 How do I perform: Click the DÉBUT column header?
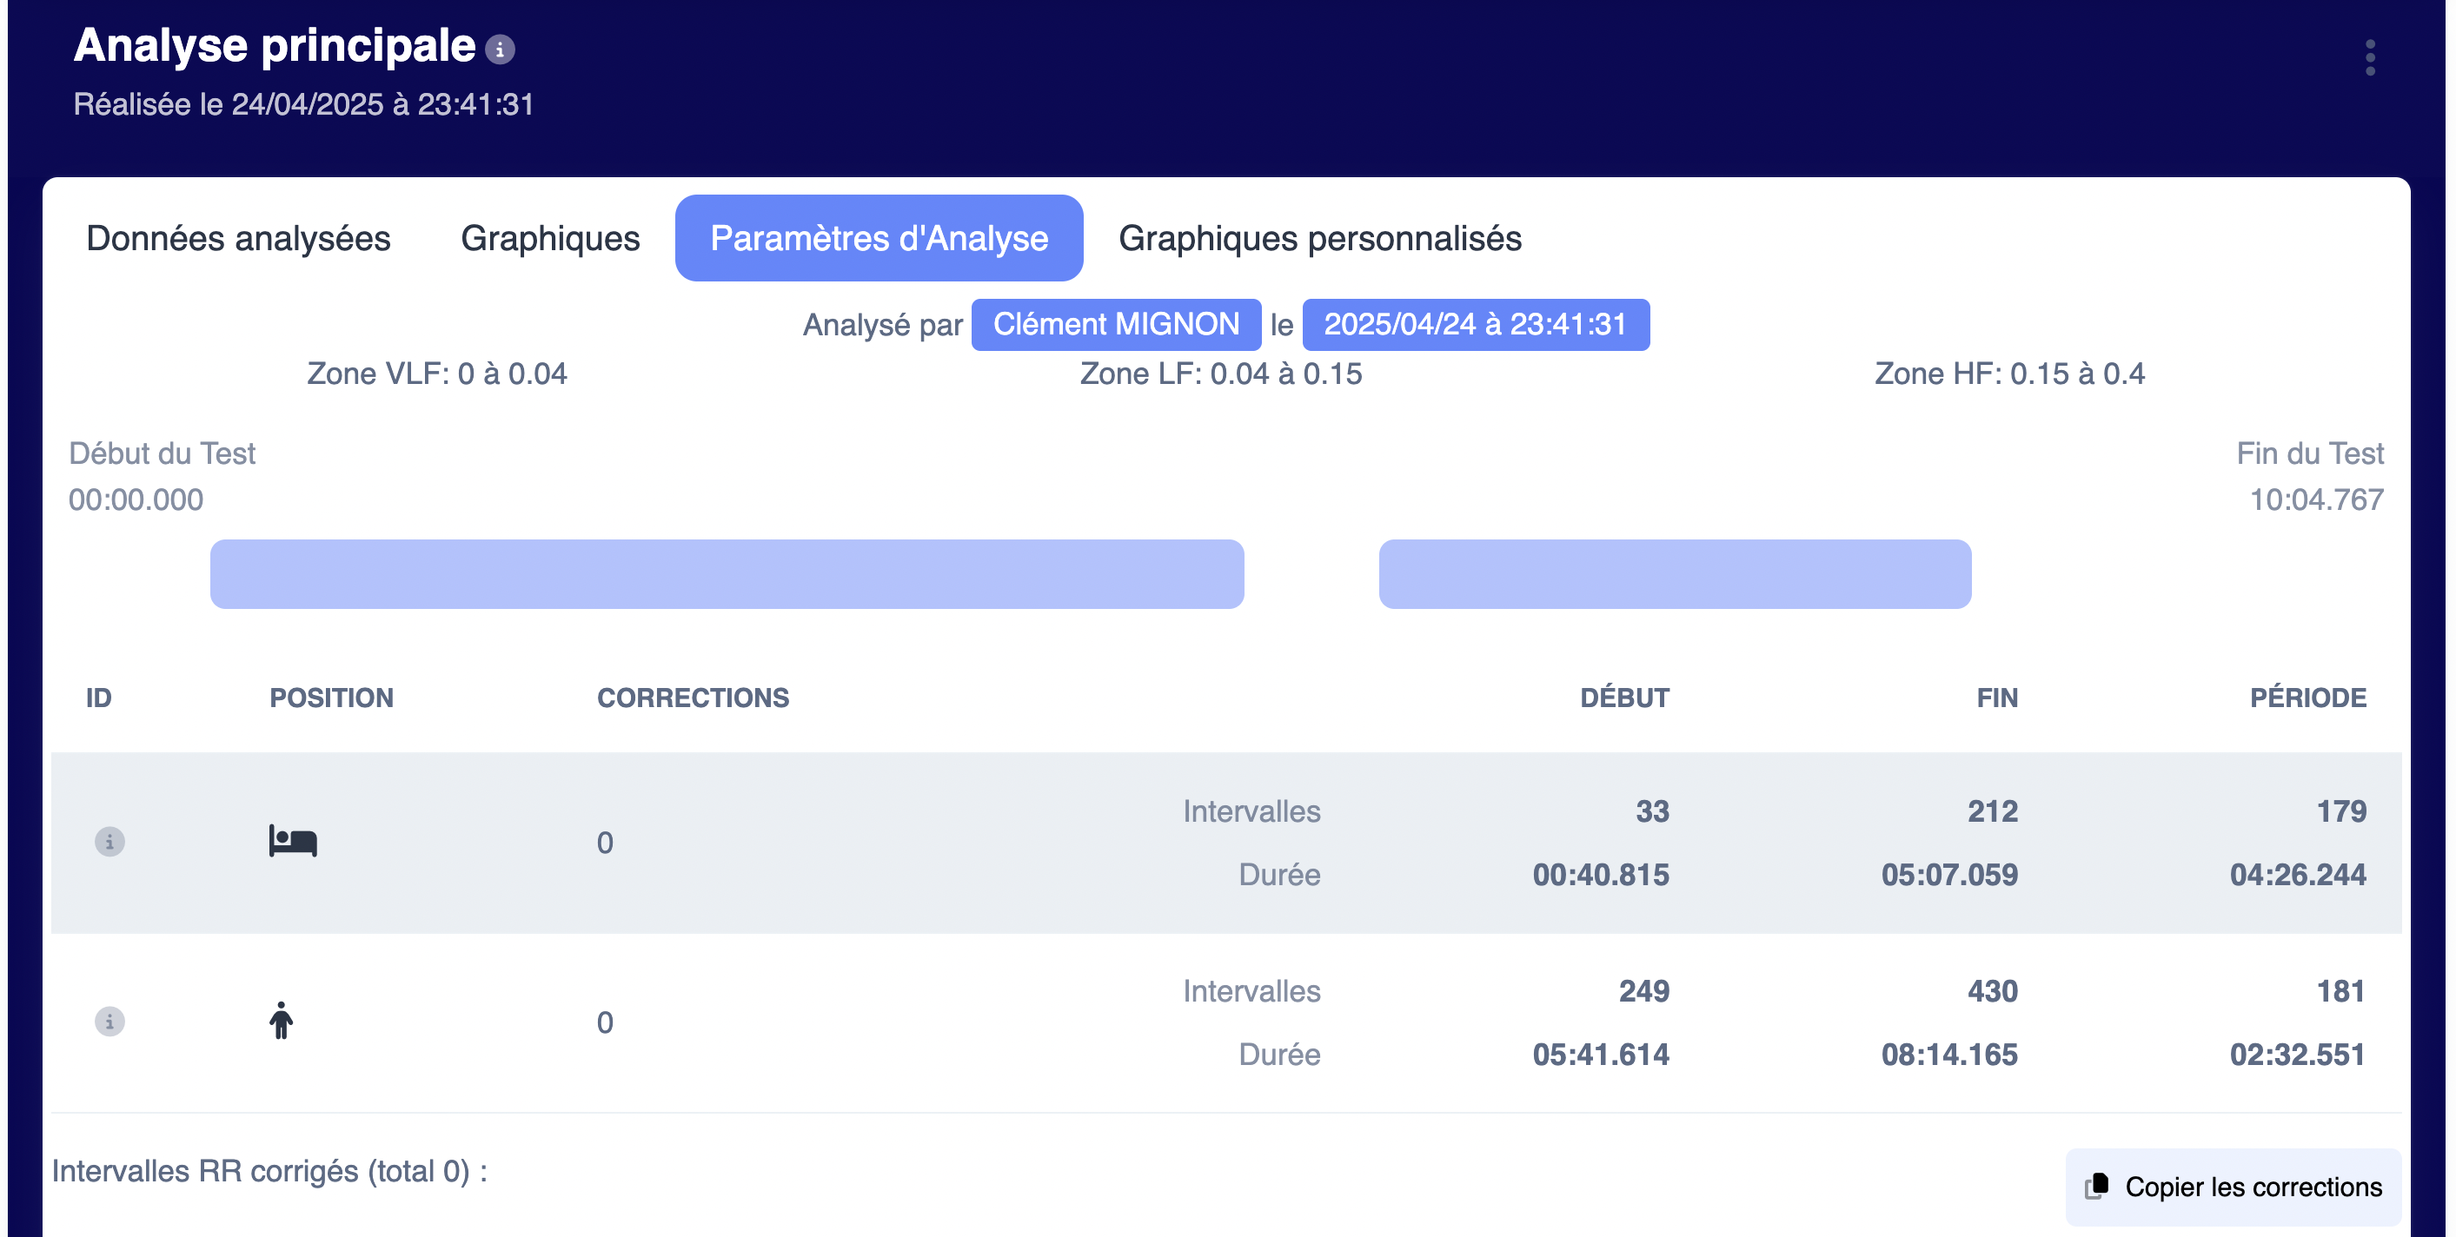[1624, 698]
